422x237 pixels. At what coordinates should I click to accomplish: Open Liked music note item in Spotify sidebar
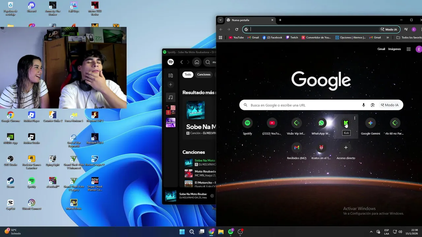170,97
